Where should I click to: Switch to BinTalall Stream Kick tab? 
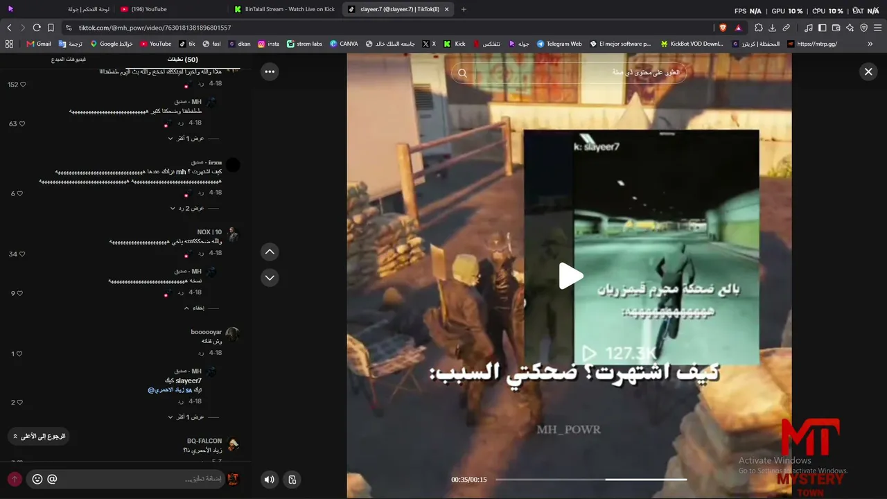click(x=284, y=9)
